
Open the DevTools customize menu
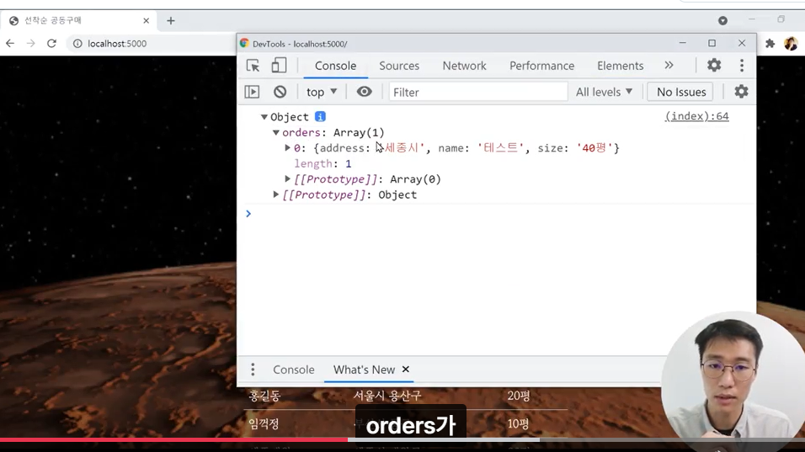pos(741,65)
